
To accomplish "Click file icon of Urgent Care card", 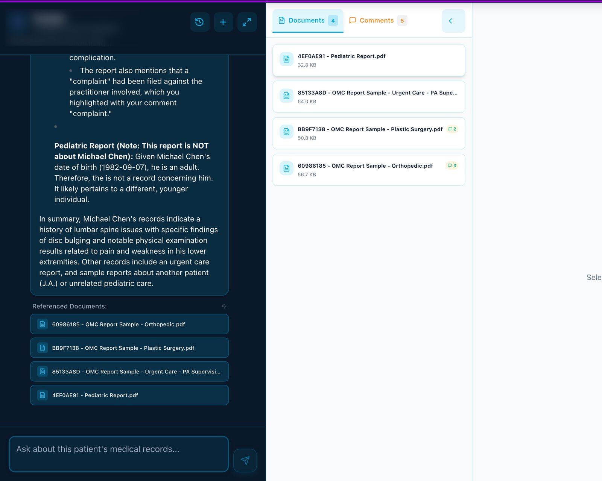I will tap(286, 96).
